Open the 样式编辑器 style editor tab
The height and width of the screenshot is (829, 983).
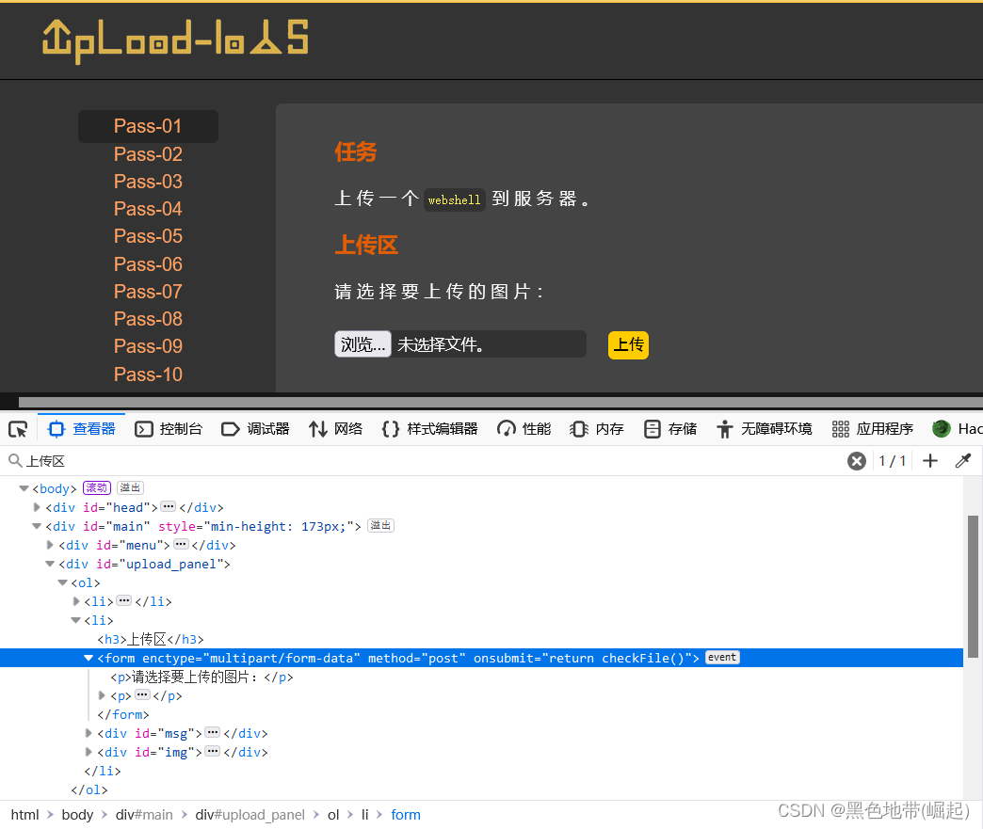click(x=430, y=429)
